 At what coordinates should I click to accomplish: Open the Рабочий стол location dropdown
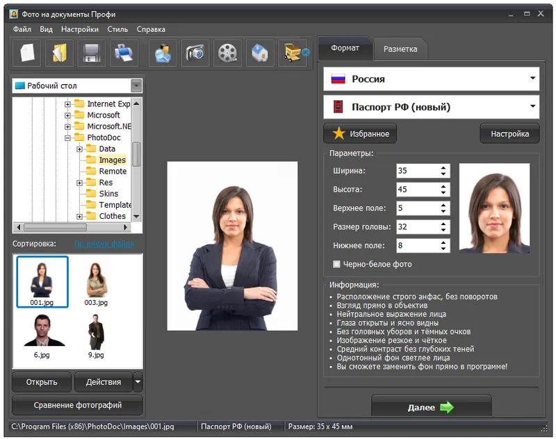pyautogui.click(x=136, y=85)
